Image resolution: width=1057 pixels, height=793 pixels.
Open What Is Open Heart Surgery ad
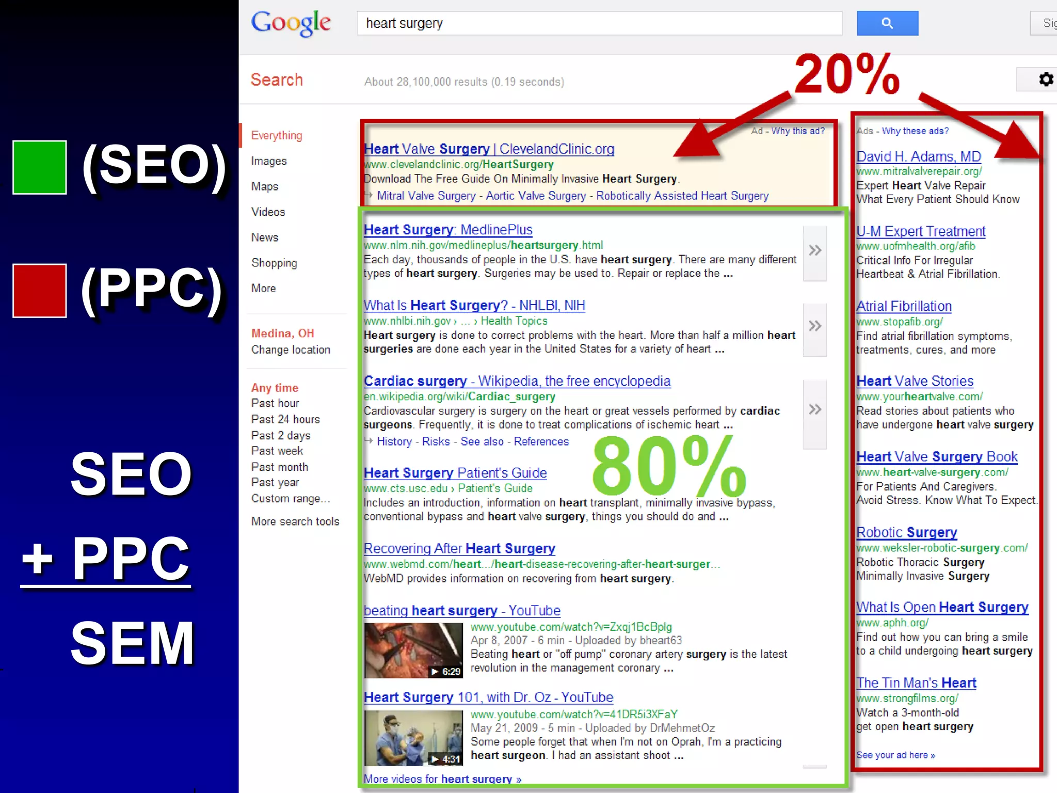[x=942, y=607]
